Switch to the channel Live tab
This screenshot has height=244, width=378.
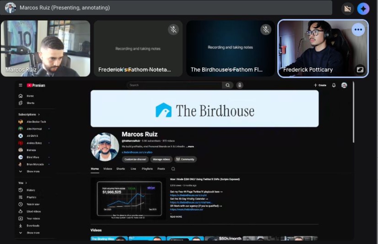point(133,169)
